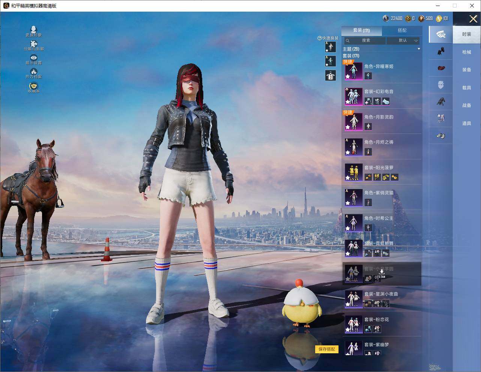Collapse the 主题 (29) section arrow

click(419, 49)
